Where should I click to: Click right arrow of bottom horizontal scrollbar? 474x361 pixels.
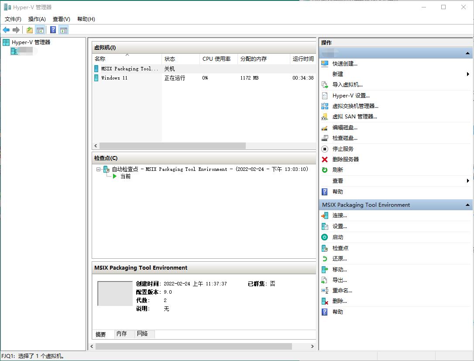click(312, 346)
